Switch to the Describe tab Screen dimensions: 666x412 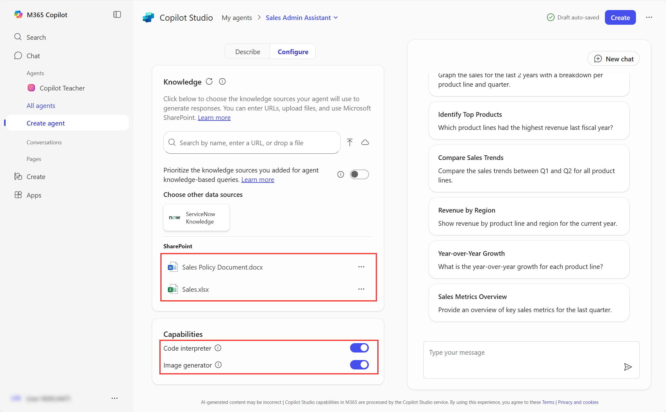tap(247, 52)
